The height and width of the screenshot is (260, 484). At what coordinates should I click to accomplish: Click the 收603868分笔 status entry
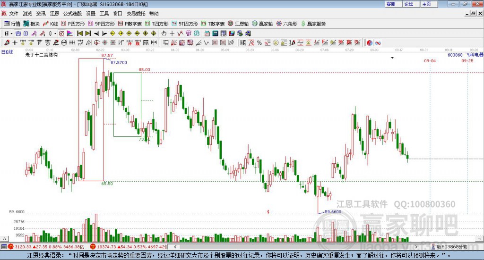pos(449,247)
